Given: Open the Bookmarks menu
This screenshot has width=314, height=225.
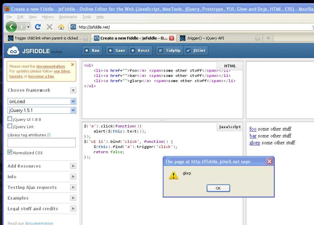Looking at the screenshot, I should (x=68, y=17).
